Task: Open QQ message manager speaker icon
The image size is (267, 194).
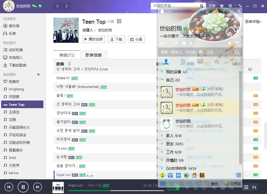Action: (180, 184)
